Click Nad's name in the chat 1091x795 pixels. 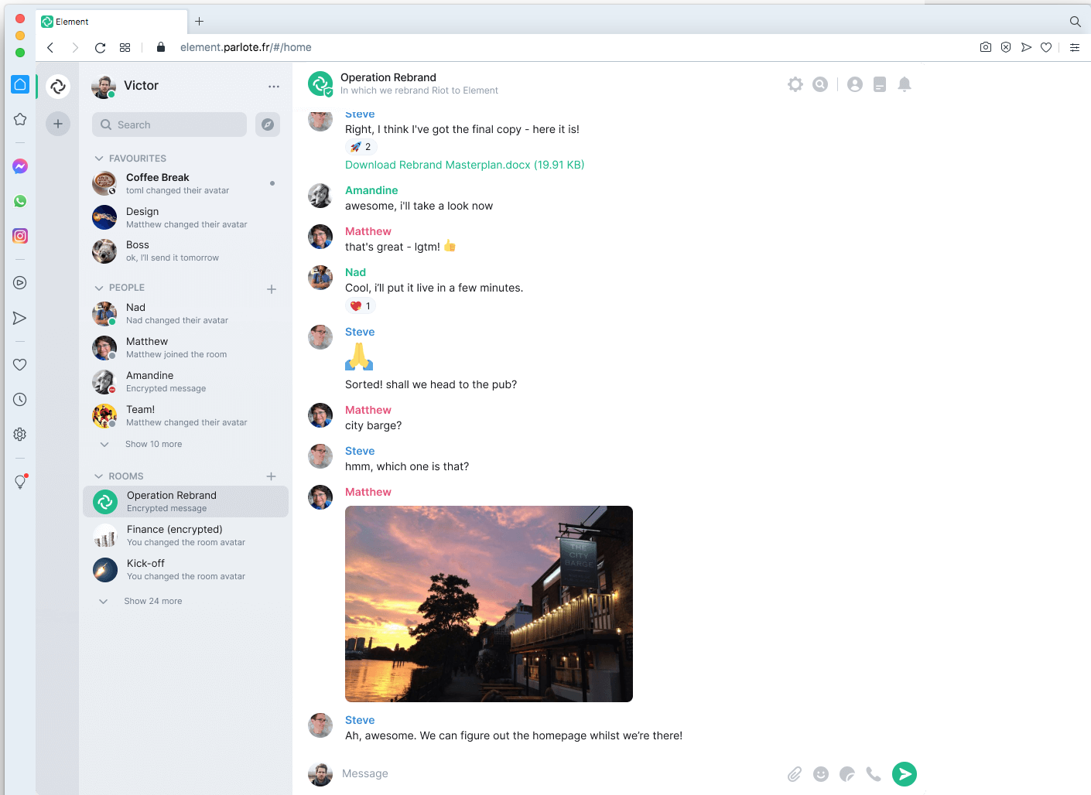click(355, 272)
